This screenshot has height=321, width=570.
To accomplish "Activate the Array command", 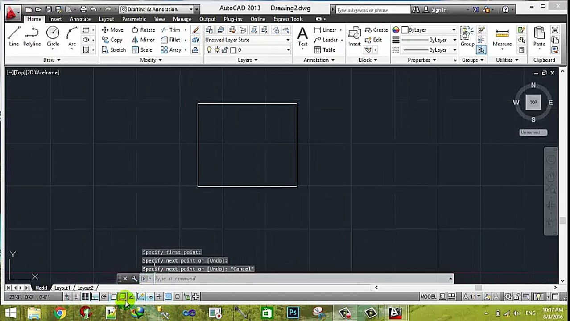I will 171,50.
